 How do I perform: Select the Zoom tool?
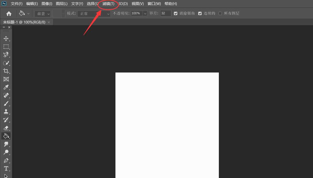coord(6,152)
